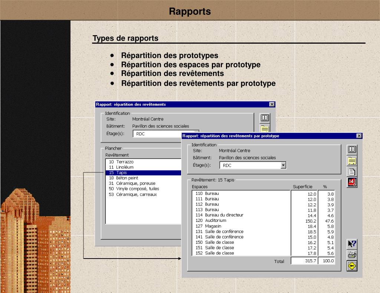Open the Étage(s) dropdown arrow in prototype report

[283, 165]
